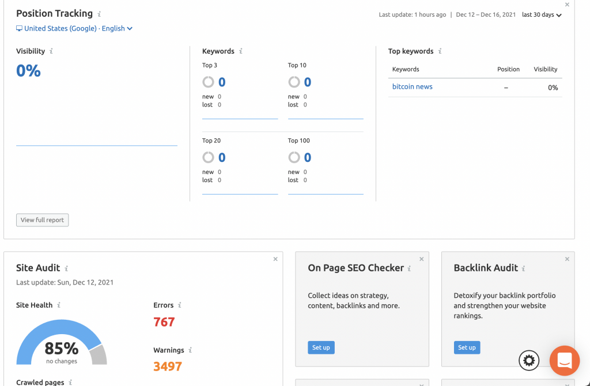Open the bitcoin news keyword link

(412, 87)
